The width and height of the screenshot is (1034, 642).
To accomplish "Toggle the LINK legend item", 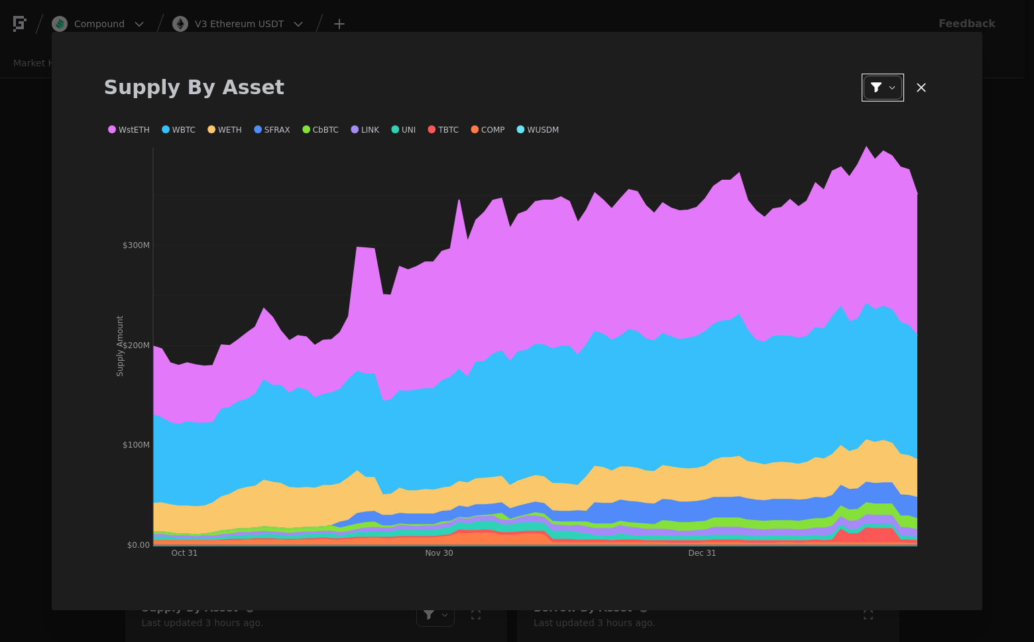I will (x=365, y=130).
